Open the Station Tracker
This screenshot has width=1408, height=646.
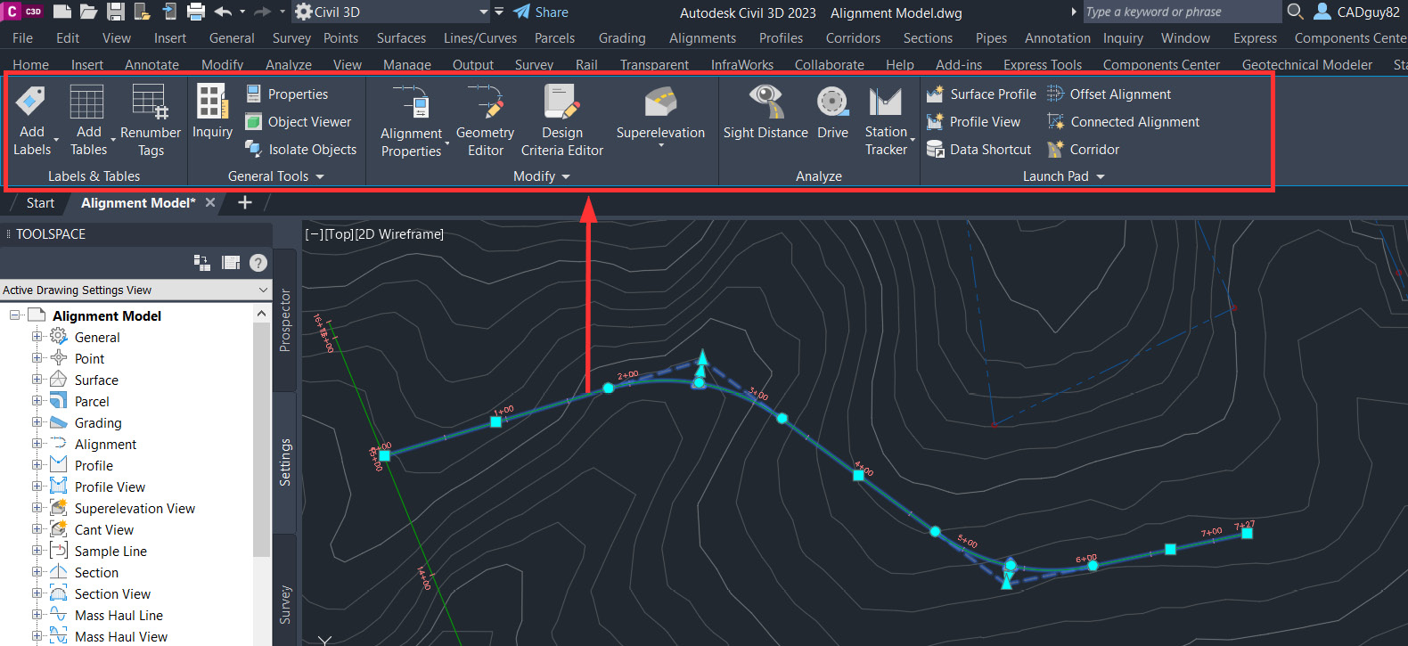click(886, 121)
